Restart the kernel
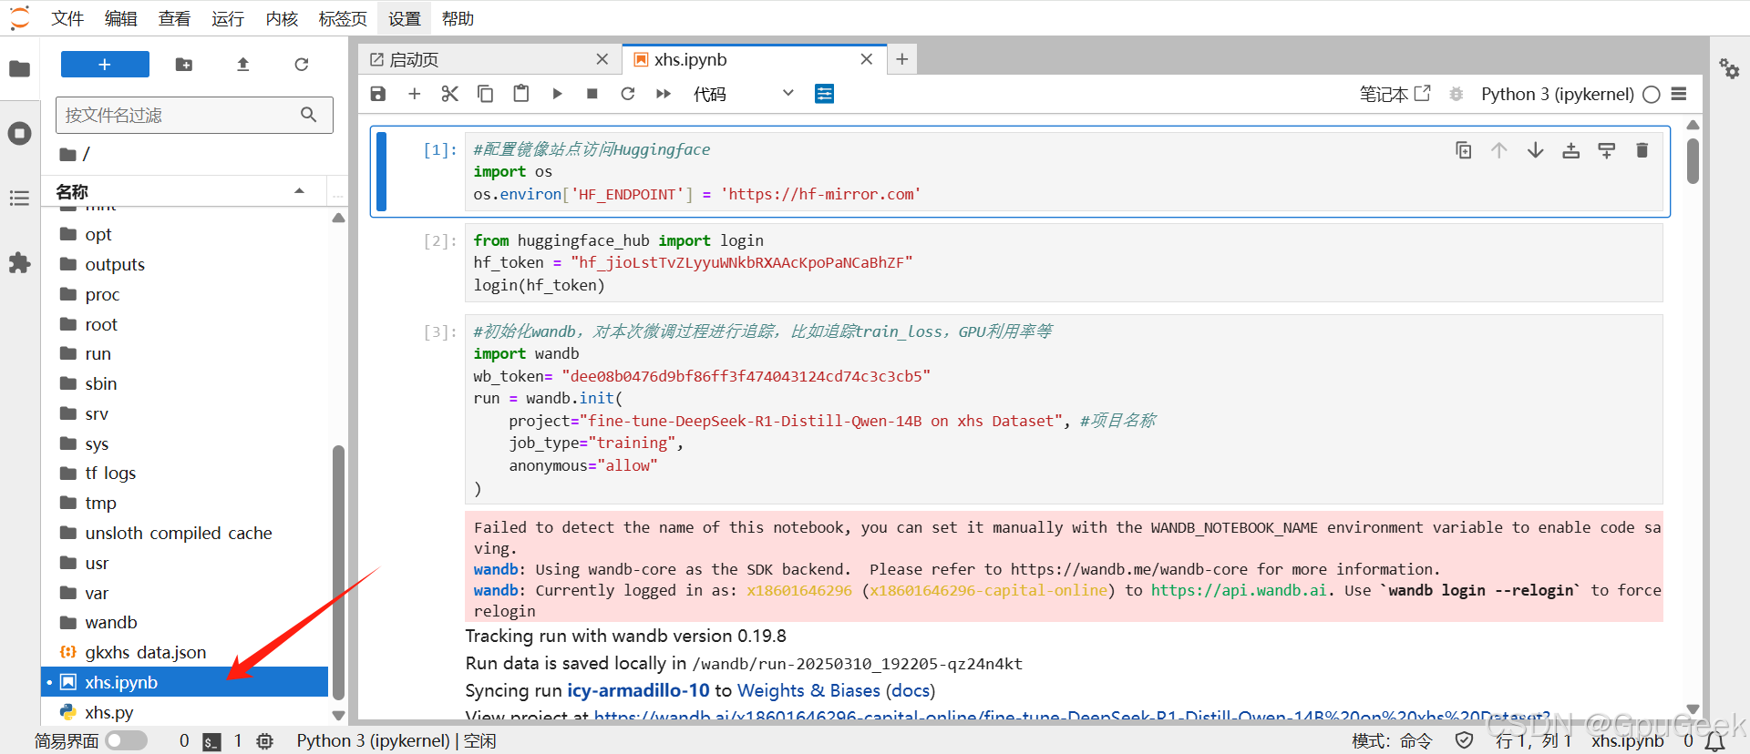 click(x=628, y=94)
